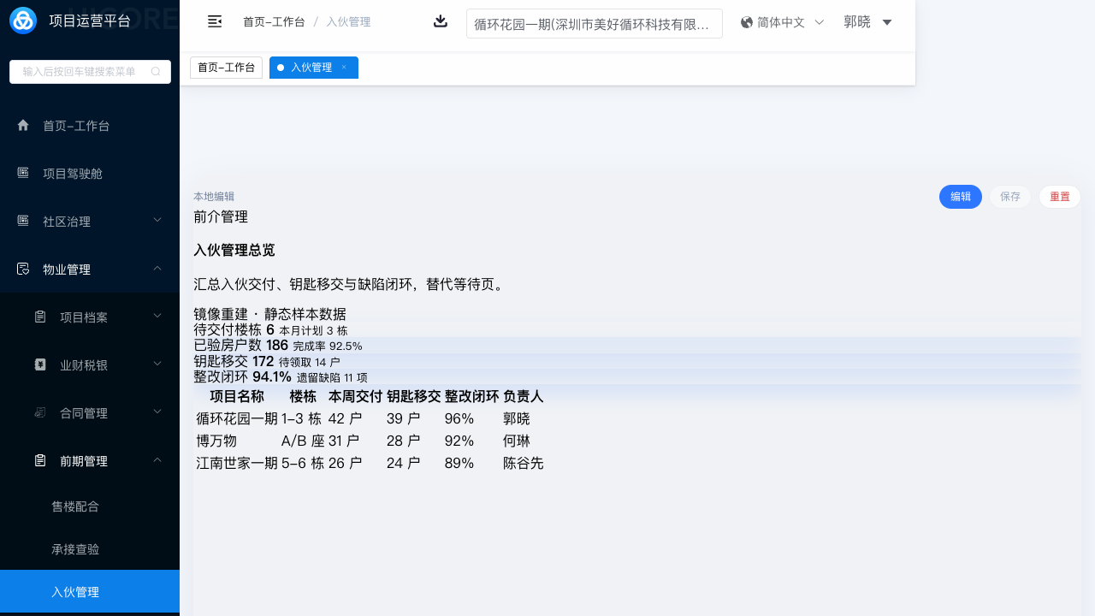
Task: Click the 首页-工作台 breadcrumb link
Action: coord(274,22)
